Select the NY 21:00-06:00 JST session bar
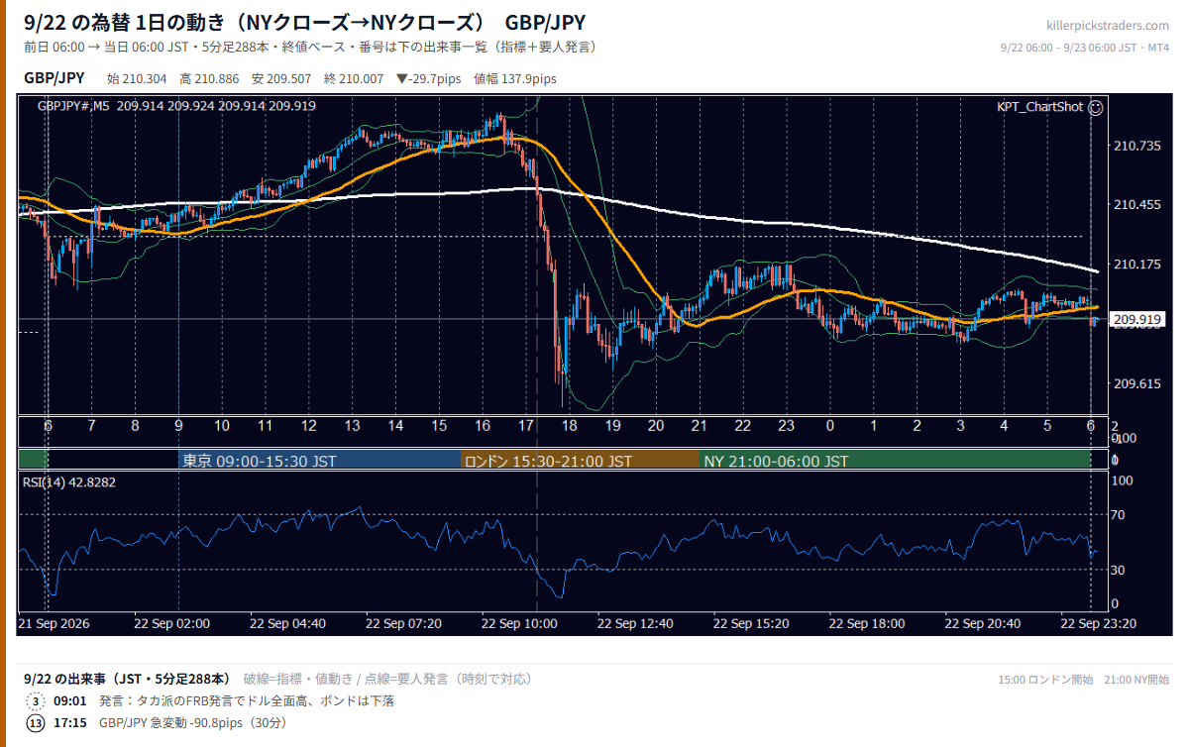This screenshot has width=1189, height=747. tap(896, 461)
